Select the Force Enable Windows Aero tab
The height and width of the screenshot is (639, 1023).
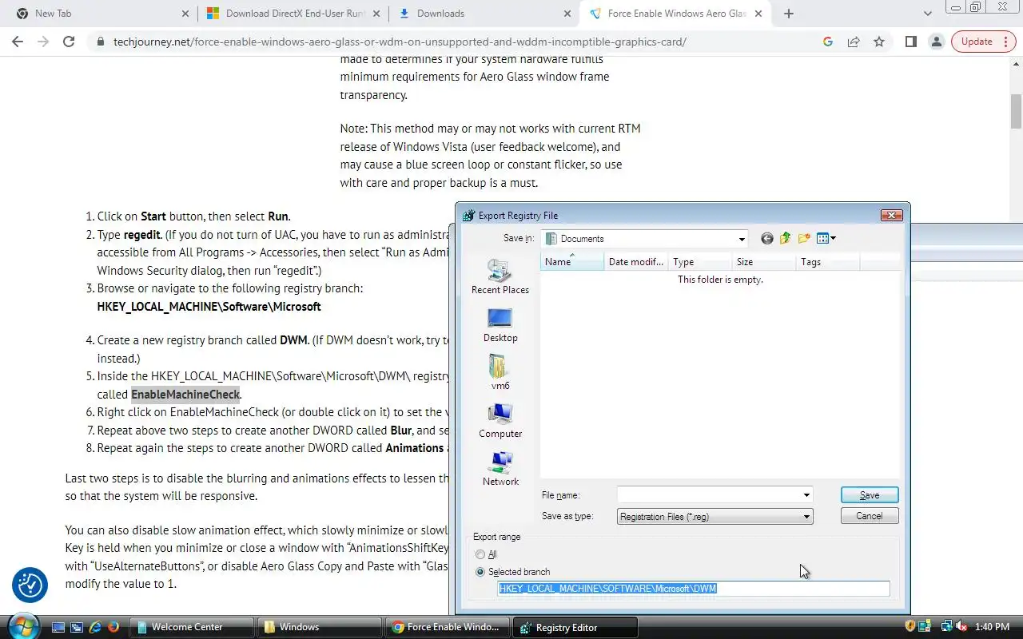click(676, 14)
